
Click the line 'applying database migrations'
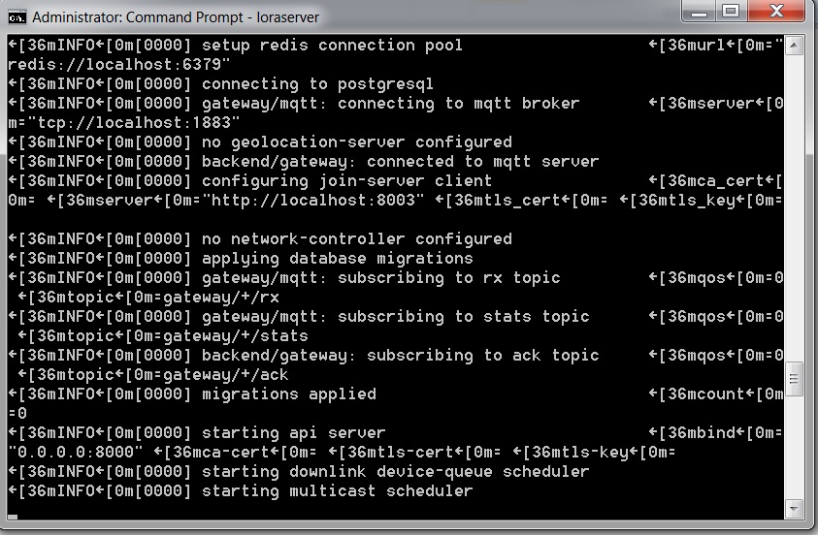pos(337,259)
